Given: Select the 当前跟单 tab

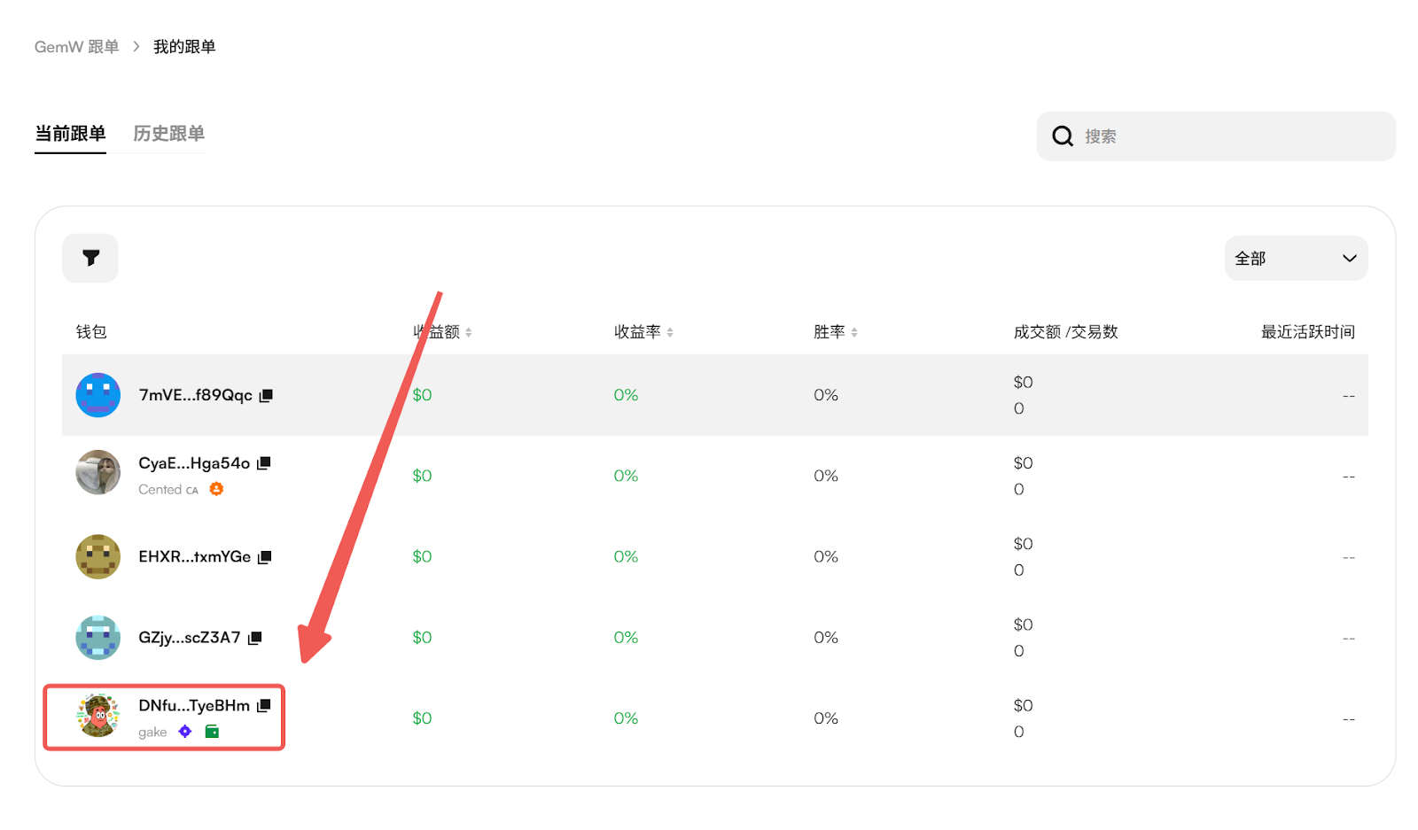Looking at the screenshot, I should [70, 134].
